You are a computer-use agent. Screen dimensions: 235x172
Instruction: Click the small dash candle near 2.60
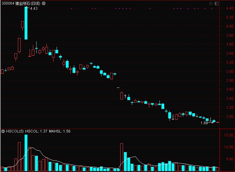118,88
